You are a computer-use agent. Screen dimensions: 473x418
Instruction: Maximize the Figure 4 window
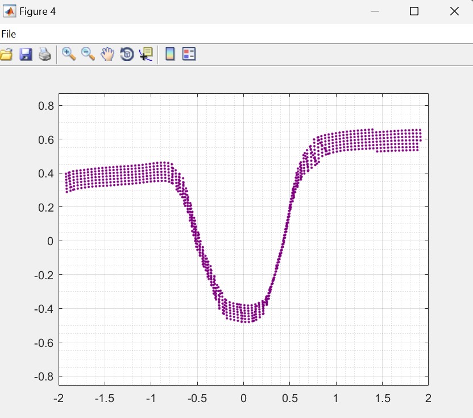414,11
